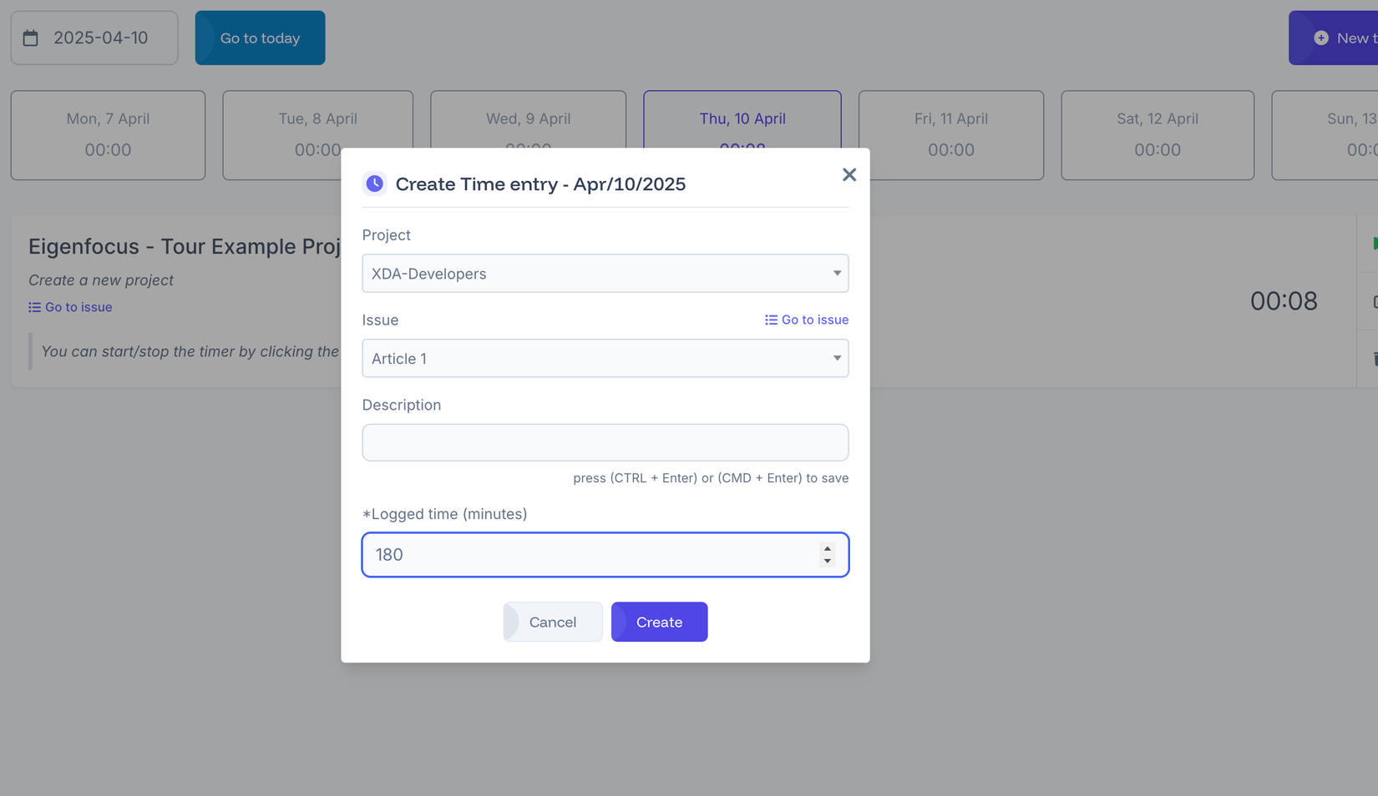Click inside the Description field
Viewport: 1378px width, 796px height.
tap(605, 442)
